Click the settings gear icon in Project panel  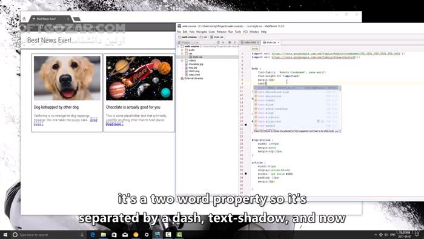[230, 42]
